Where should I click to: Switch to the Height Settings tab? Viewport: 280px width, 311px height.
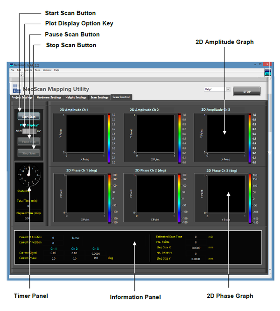click(x=76, y=98)
